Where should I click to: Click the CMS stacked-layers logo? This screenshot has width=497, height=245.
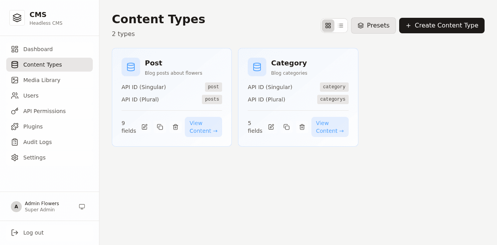17,18
